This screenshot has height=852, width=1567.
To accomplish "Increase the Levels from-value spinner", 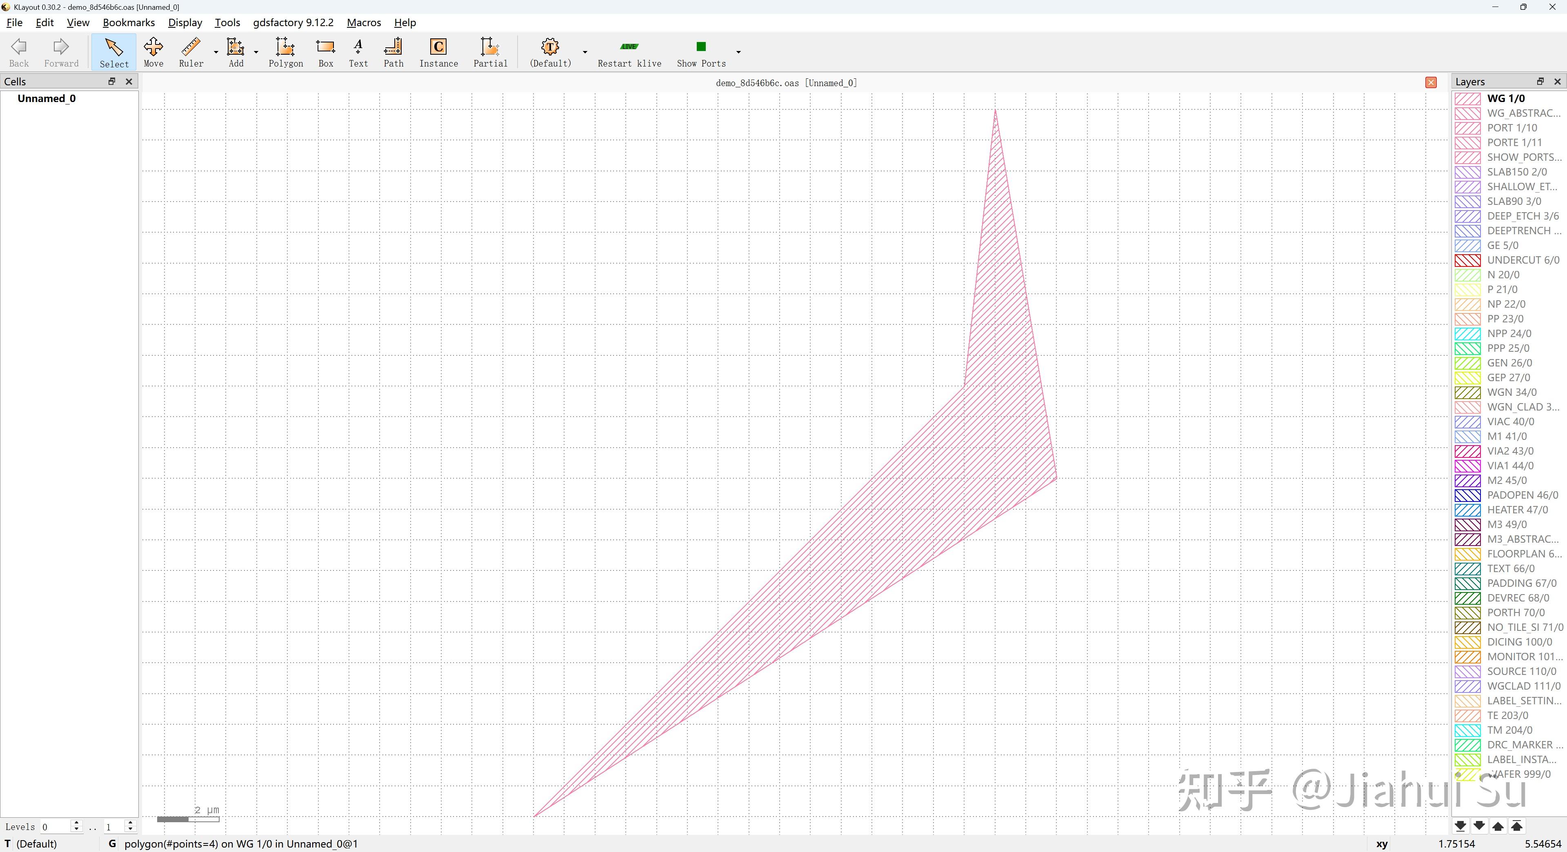I will pos(76,823).
